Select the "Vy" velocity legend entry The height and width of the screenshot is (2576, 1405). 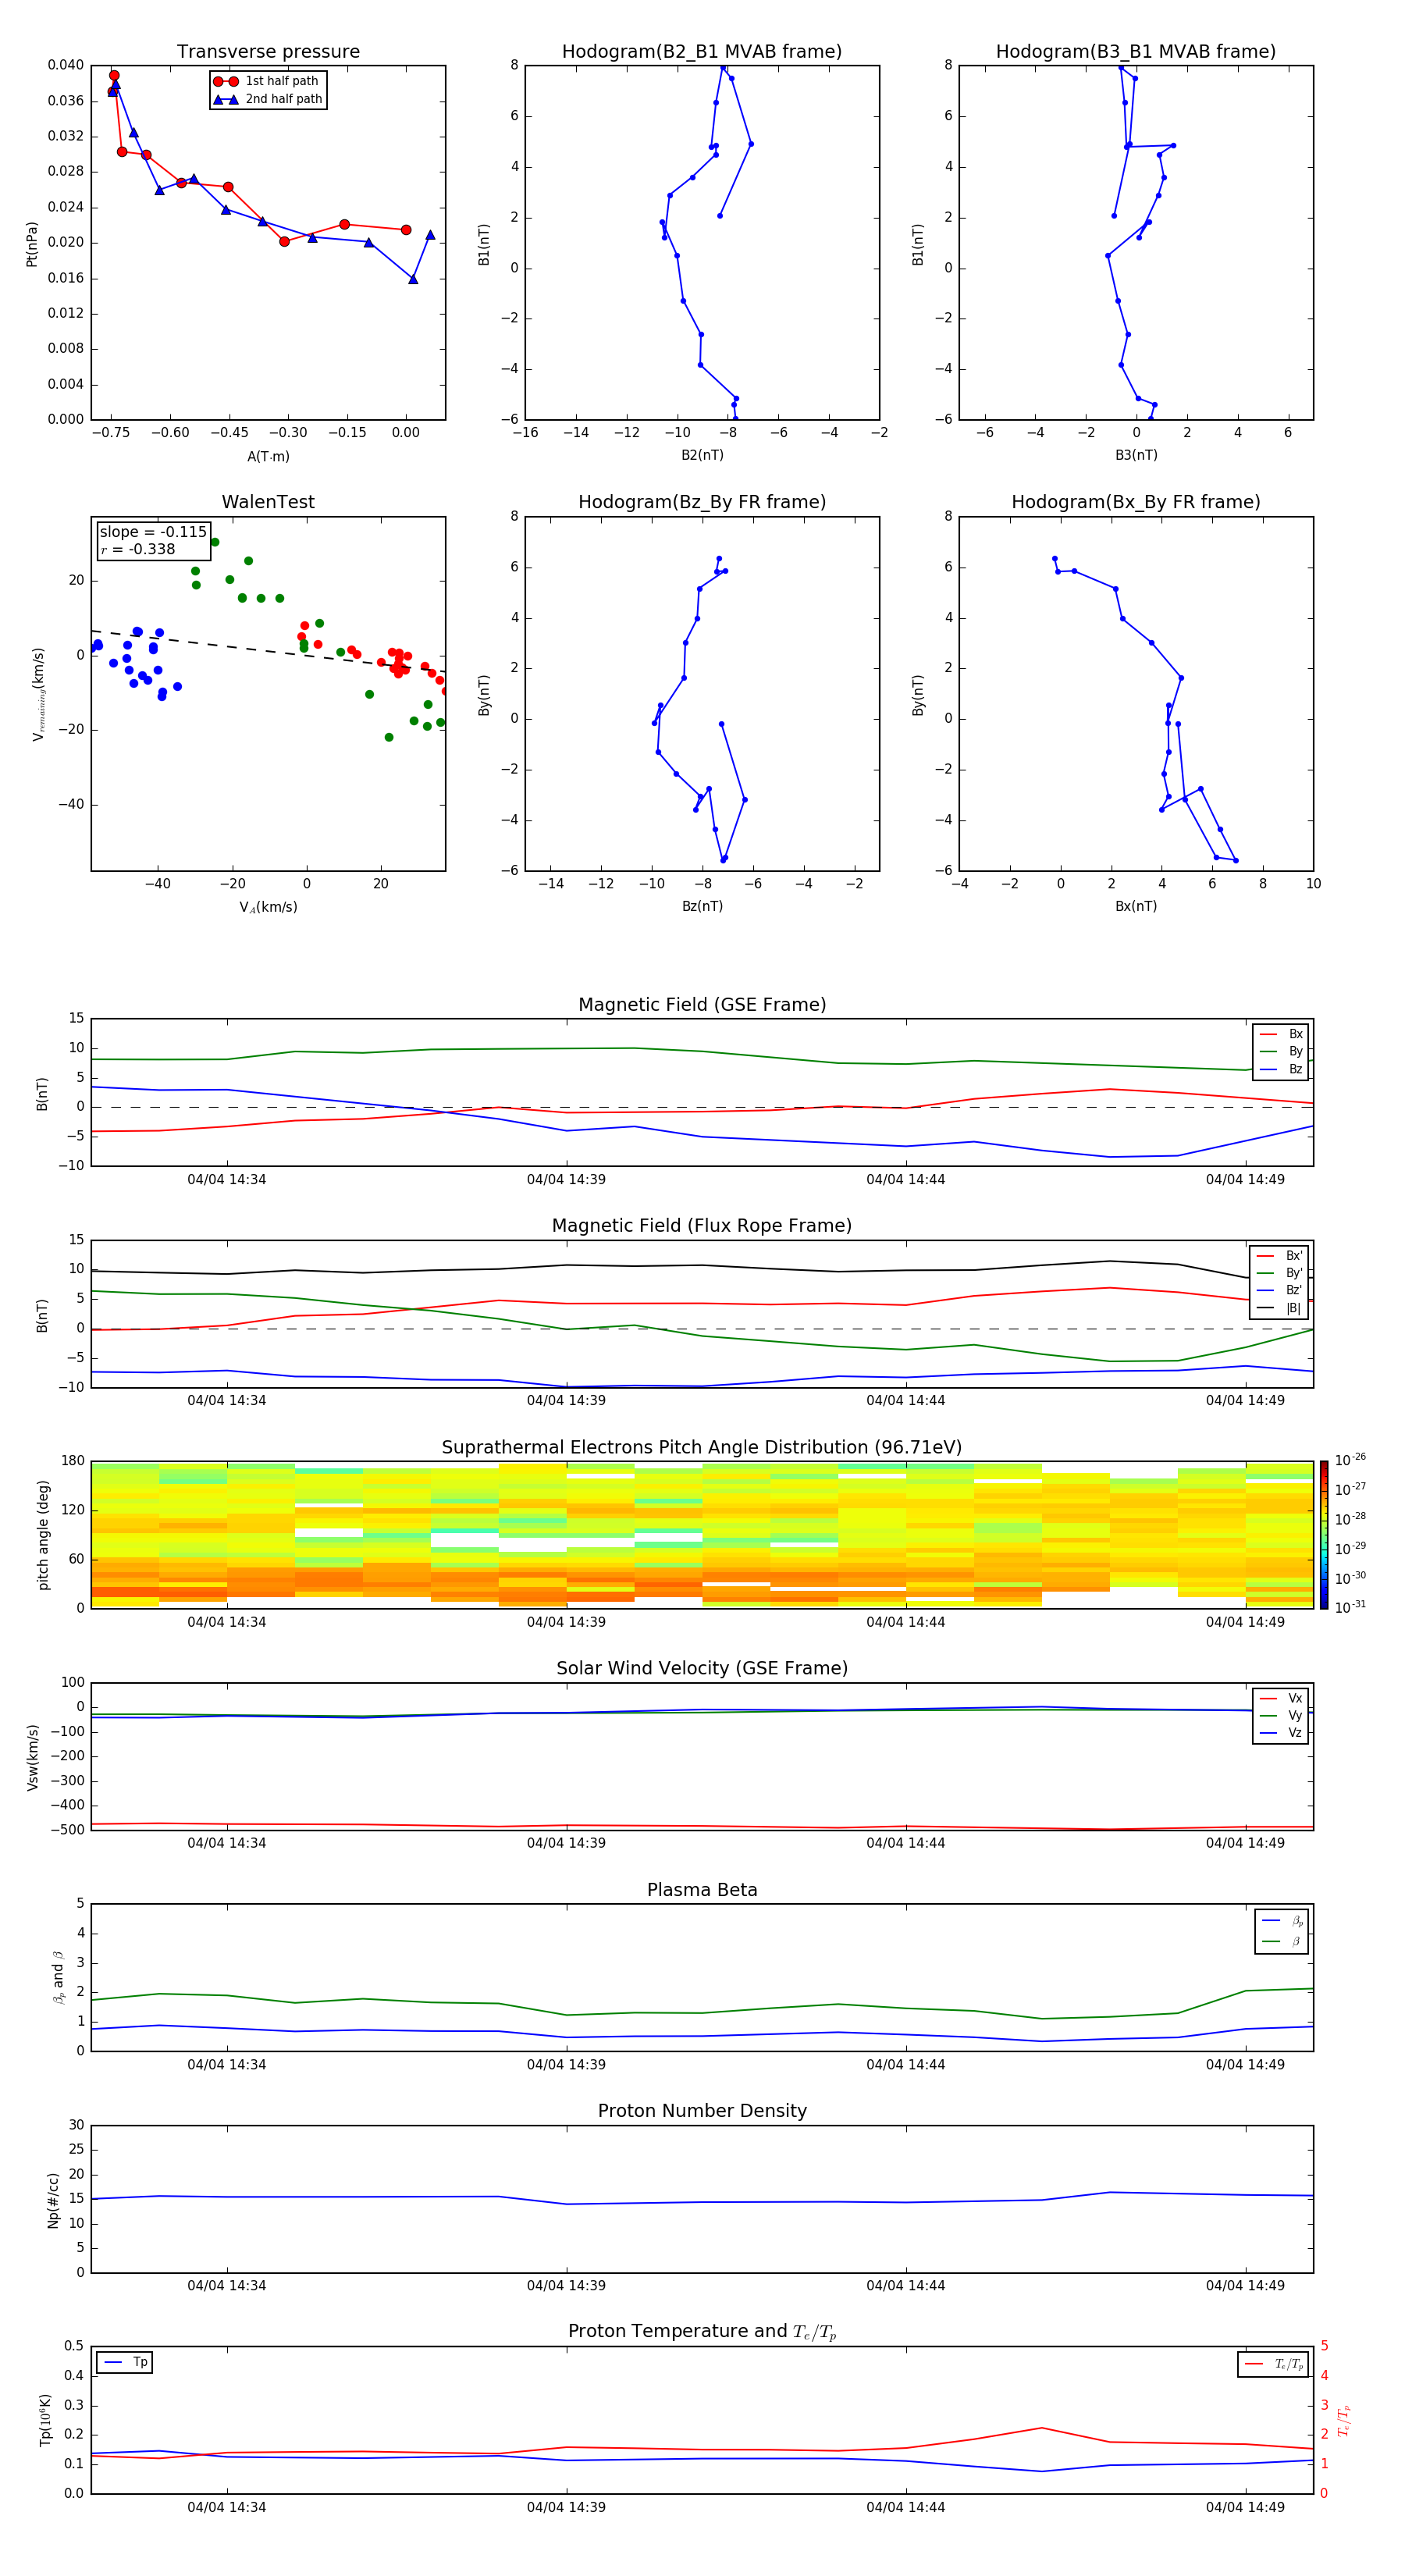[x=1281, y=1715]
